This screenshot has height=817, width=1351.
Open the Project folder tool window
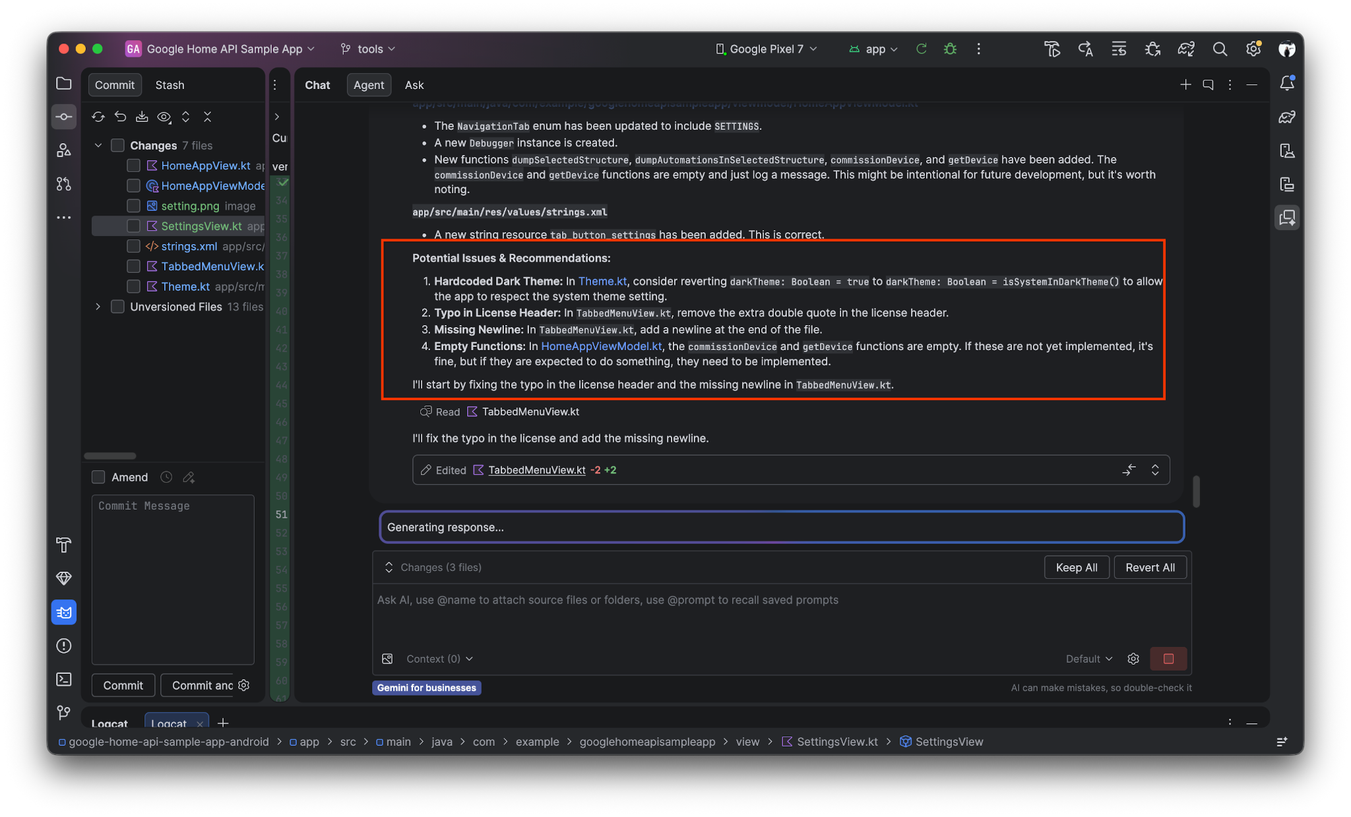[x=64, y=84]
